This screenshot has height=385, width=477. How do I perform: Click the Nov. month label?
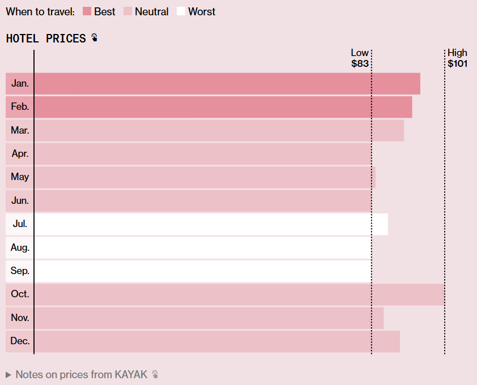(x=20, y=318)
